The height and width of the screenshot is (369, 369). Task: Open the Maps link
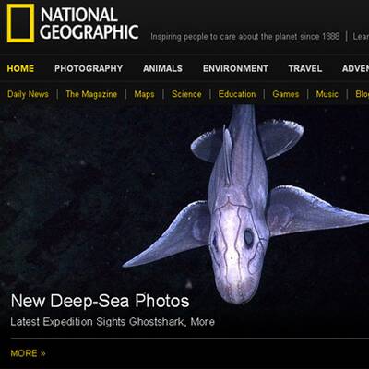pyautogui.click(x=144, y=94)
